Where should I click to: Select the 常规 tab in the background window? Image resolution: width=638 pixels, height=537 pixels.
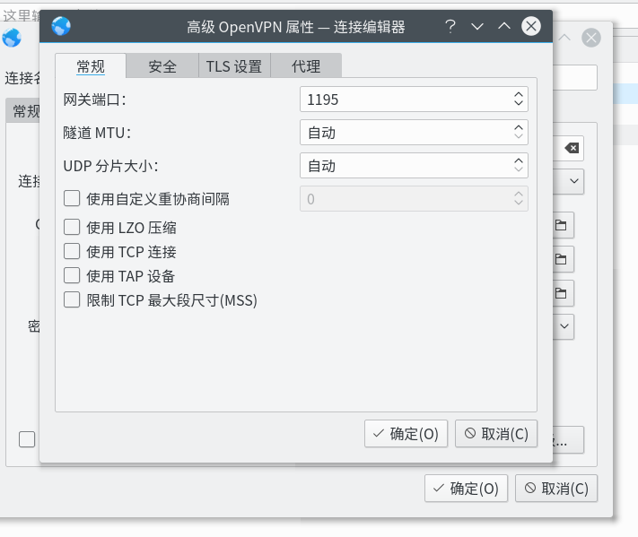[x=23, y=110]
